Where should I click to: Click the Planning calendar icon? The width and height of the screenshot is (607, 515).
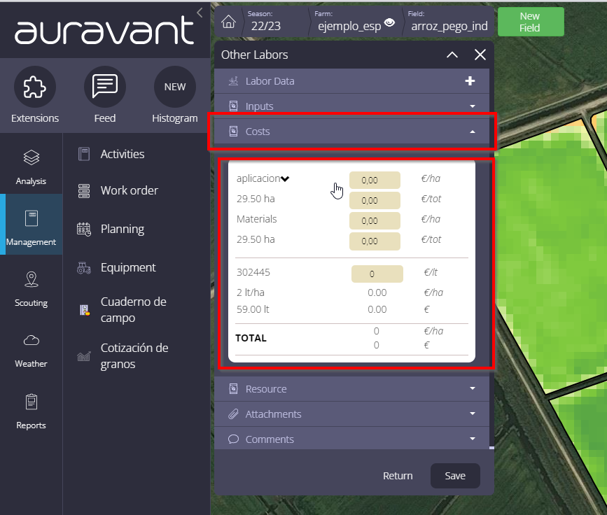tap(84, 230)
